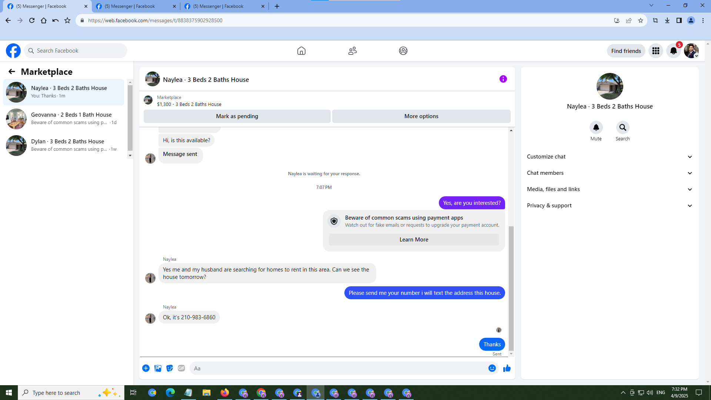Close the third Messenger tab
The image size is (711, 400).
click(x=263, y=6)
